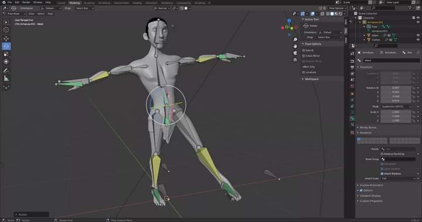422x222 pixels.
Task: Switch to Wireframe viewport shading
Action: 328,13
